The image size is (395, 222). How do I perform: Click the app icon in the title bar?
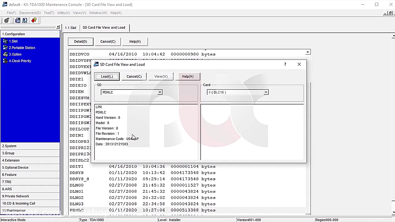[4, 4]
